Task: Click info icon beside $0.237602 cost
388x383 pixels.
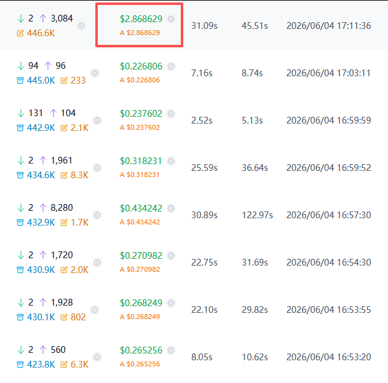Action: point(171,114)
